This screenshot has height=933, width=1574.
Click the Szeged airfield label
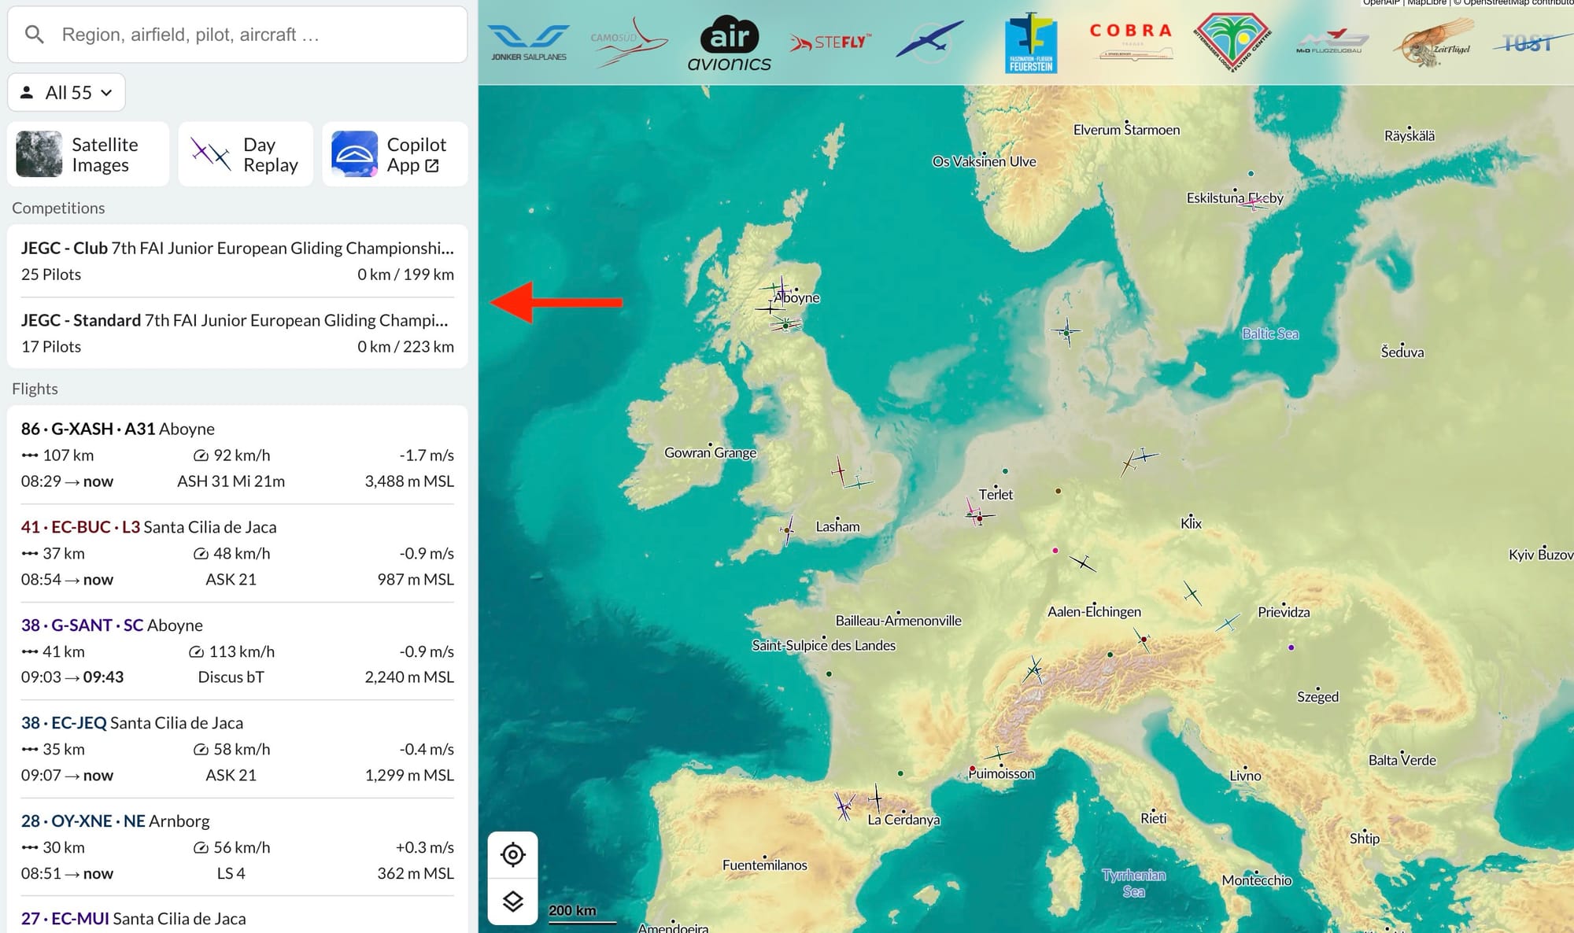[1317, 697]
